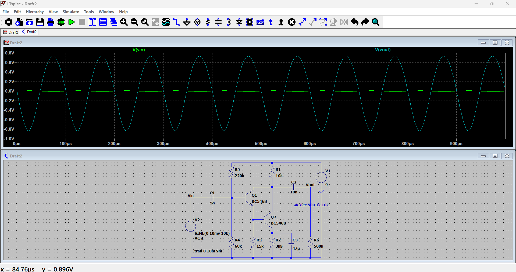Select the Delete tool
This screenshot has height=272, width=516.
click(292, 22)
